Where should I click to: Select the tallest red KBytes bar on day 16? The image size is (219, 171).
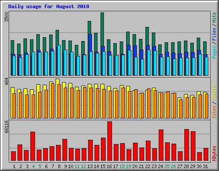click(109, 141)
